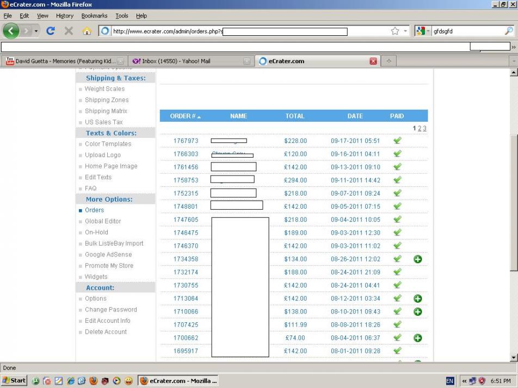Sort orders by the DATE column header
Viewport: 518px width, 388px height.
point(355,116)
